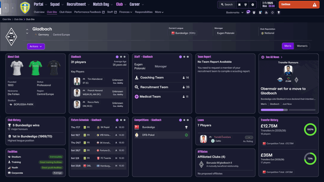Click the warning triangle on Continue
324x182 pixels.
pyautogui.click(x=315, y=4)
